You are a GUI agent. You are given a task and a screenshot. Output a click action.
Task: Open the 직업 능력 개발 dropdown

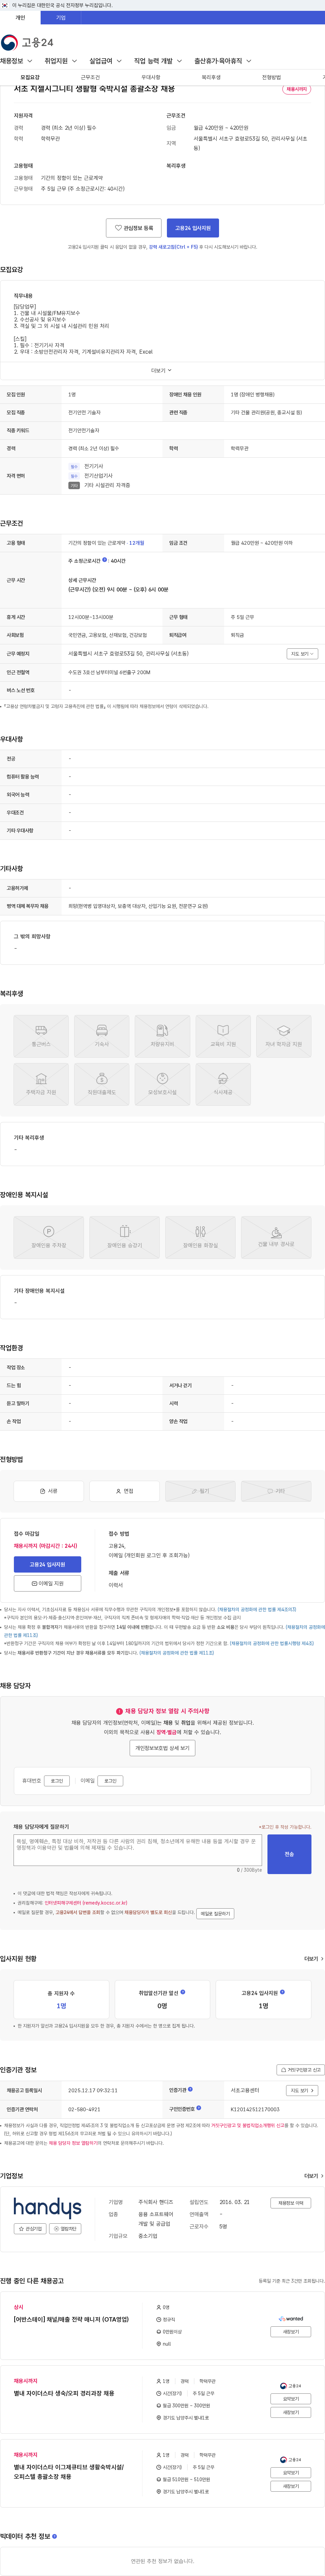click(x=158, y=61)
